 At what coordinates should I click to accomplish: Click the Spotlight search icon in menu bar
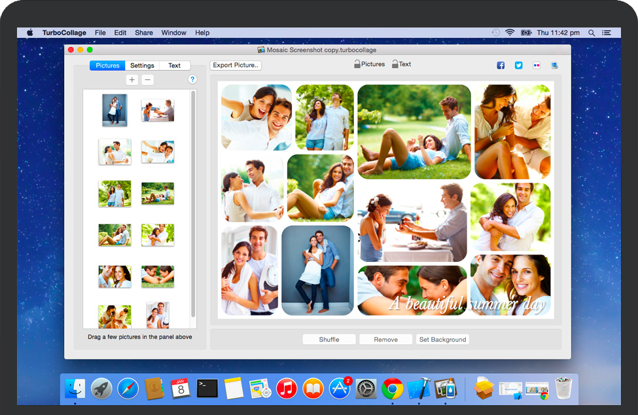pyautogui.click(x=592, y=33)
